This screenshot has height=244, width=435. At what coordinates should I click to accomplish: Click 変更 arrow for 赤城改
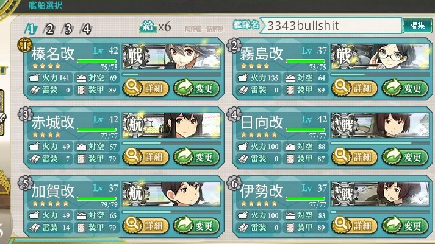[196, 157]
